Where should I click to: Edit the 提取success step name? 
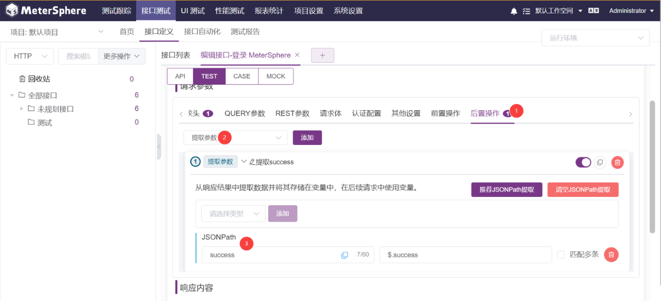[x=253, y=162]
